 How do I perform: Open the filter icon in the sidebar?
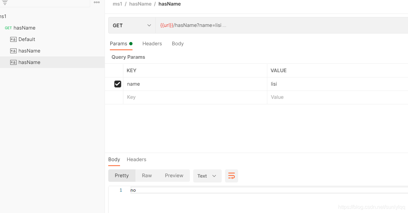[5, 3]
